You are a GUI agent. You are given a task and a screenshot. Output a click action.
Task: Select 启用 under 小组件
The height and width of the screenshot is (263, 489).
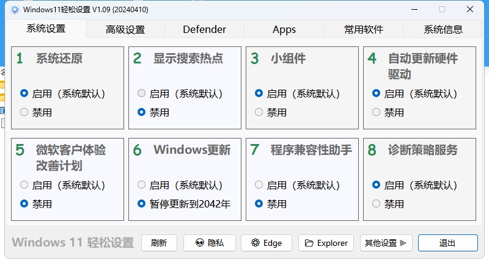pos(297,93)
